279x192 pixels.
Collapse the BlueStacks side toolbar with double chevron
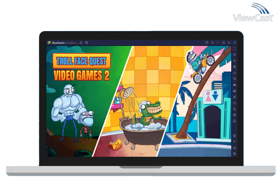[x=235, y=43]
